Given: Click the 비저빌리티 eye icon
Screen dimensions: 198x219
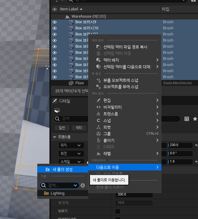Looking at the screenshot, I should point(99,107).
